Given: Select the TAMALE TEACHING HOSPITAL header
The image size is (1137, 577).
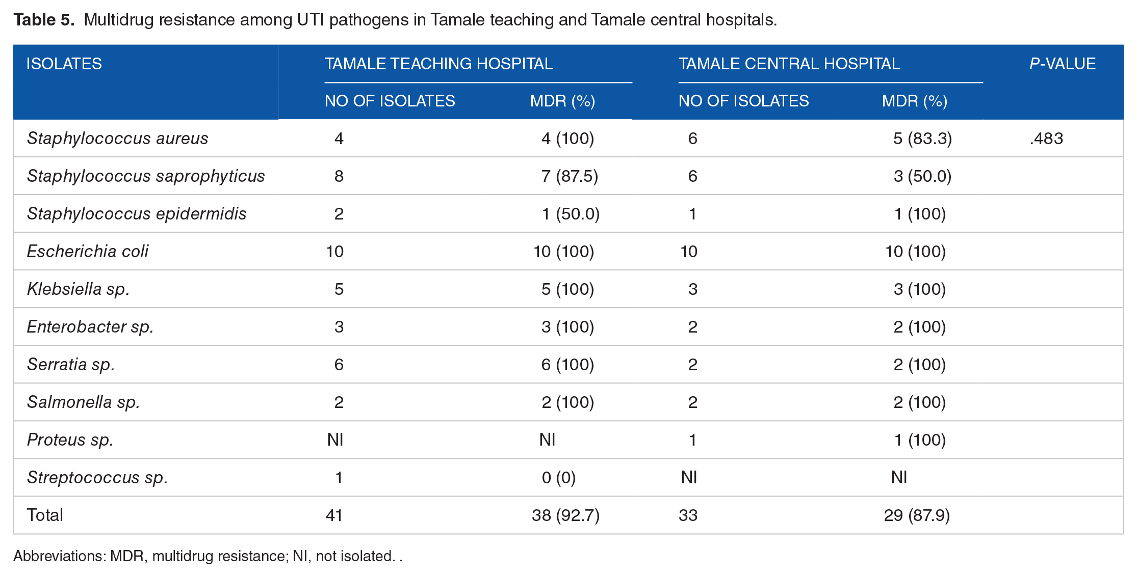Looking at the screenshot, I should [438, 64].
